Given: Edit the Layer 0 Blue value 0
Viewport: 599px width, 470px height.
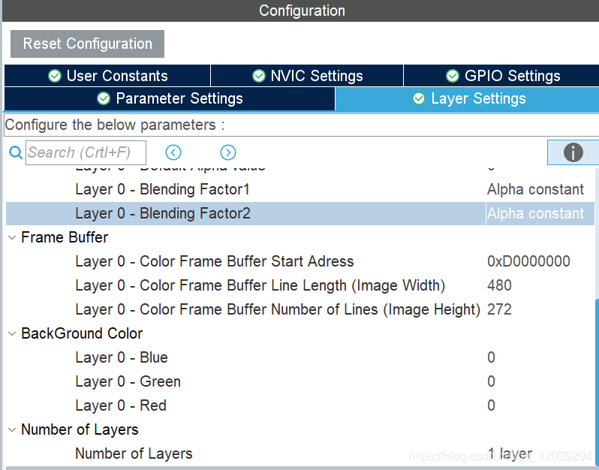Looking at the screenshot, I should click(x=491, y=357).
